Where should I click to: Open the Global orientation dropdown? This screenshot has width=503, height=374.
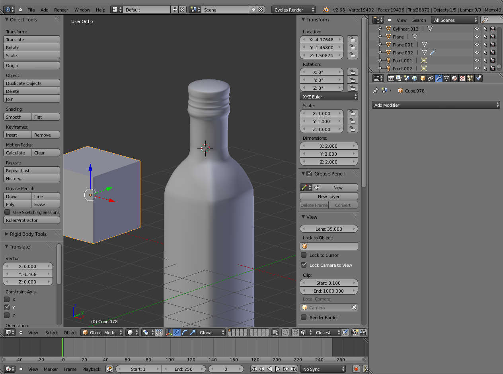(x=212, y=333)
